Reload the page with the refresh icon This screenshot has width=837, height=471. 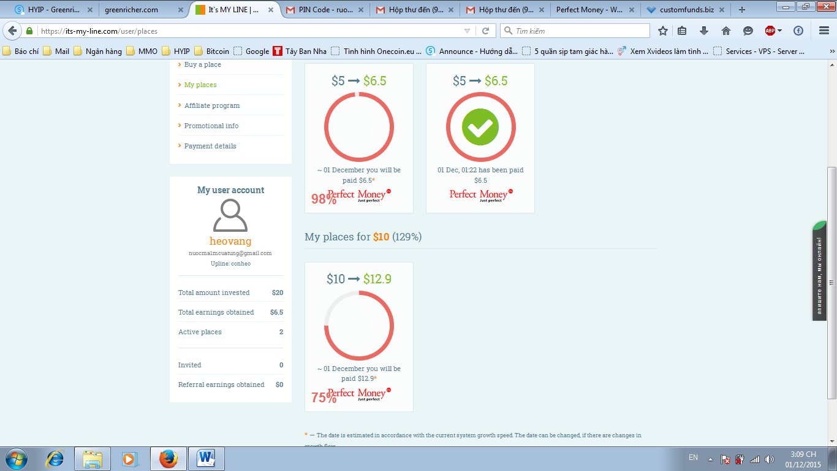[x=486, y=31]
